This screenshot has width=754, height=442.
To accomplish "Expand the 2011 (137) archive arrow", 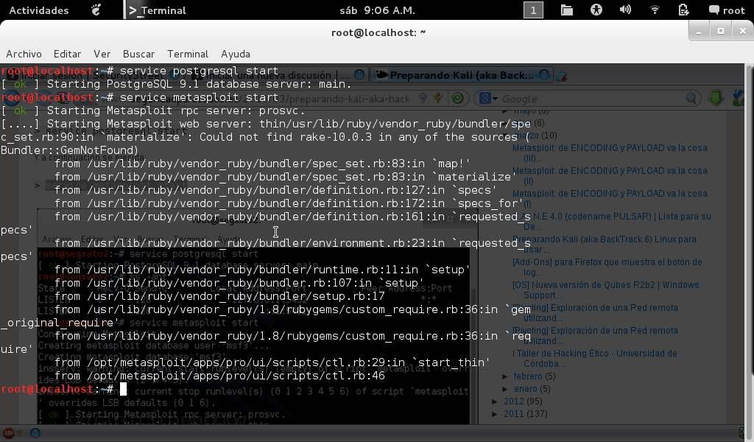I will (x=495, y=414).
